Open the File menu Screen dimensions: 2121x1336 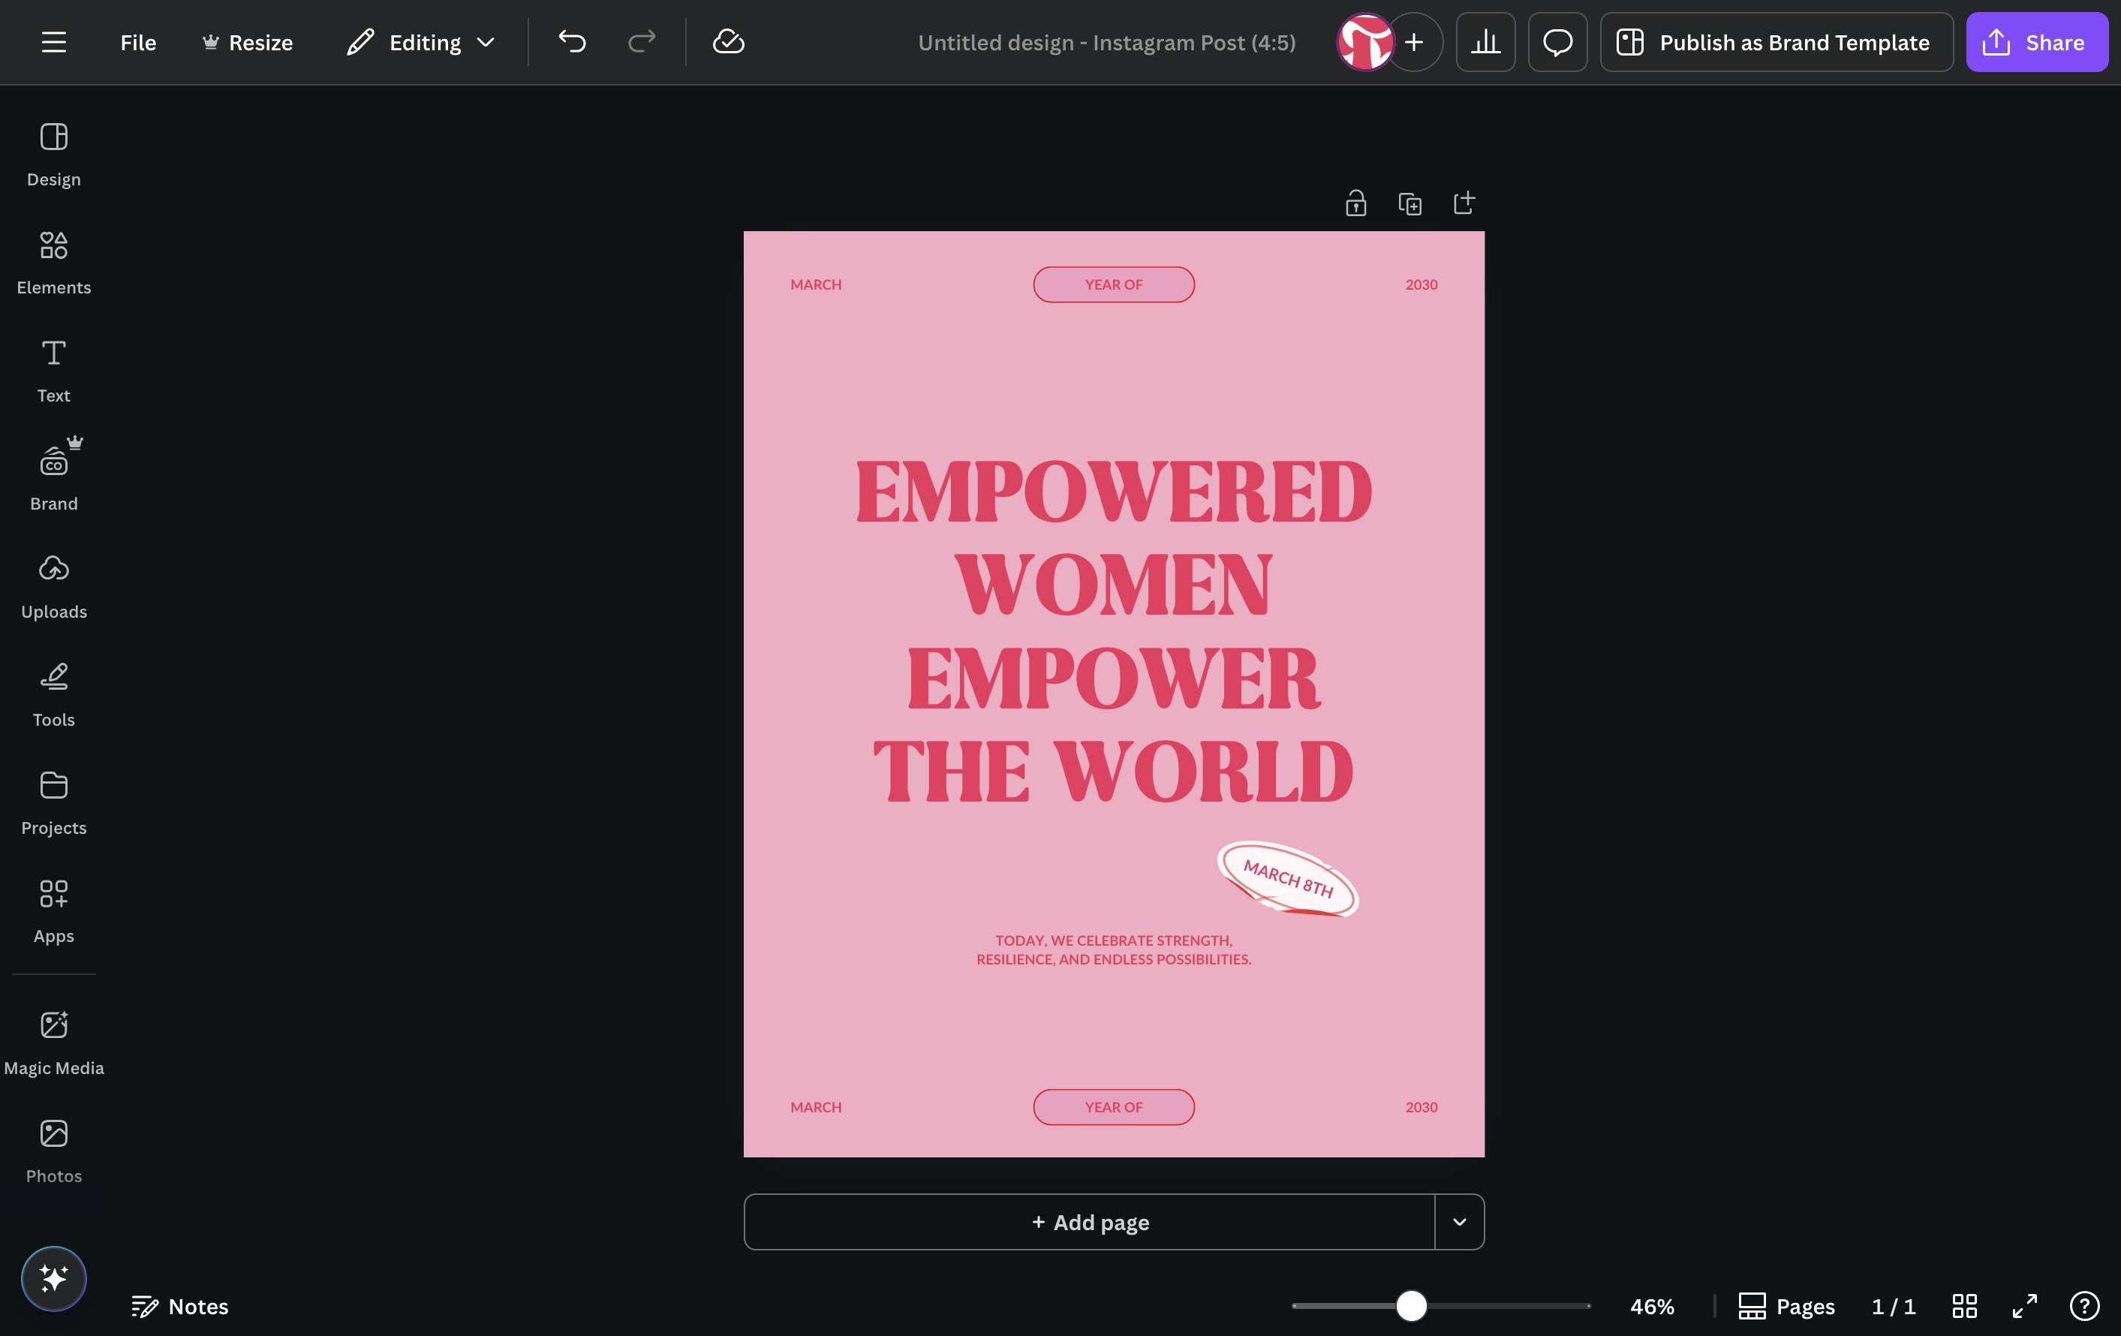click(x=138, y=41)
